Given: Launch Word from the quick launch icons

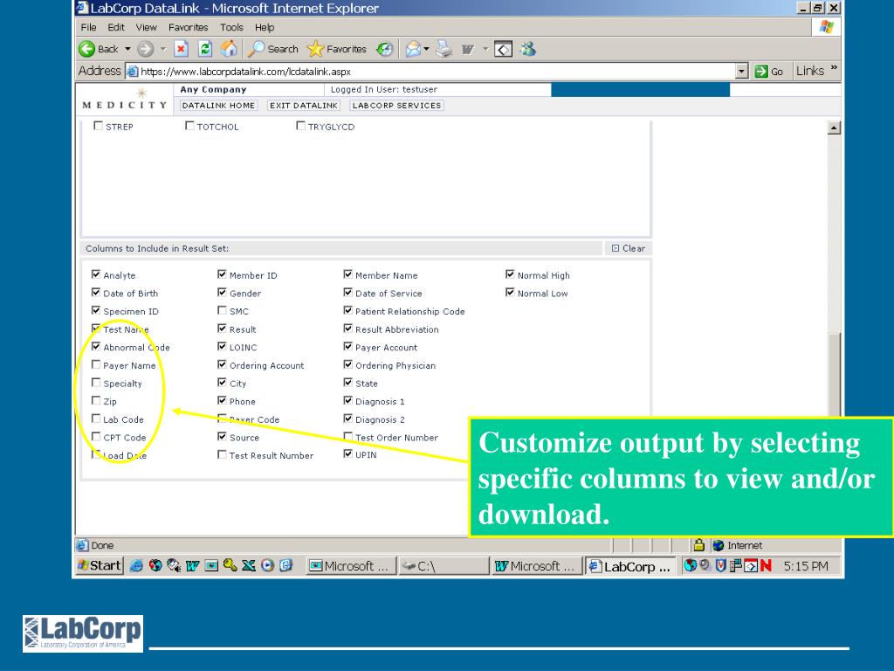Looking at the screenshot, I should pyautogui.click(x=192, y=565).
